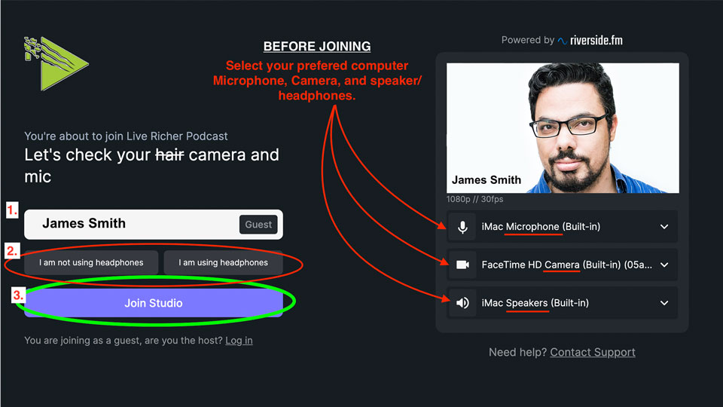Viewport: 723px width, 407px height.
Task: Expand the iMac Speakers dropdown chevron
Action: [x=664, y=303]
